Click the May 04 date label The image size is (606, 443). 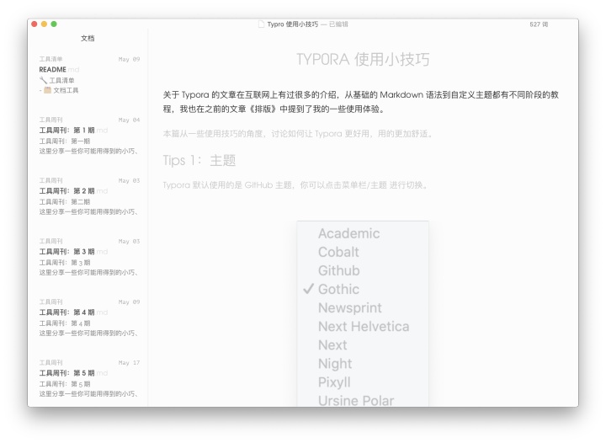tap(129, 120)
